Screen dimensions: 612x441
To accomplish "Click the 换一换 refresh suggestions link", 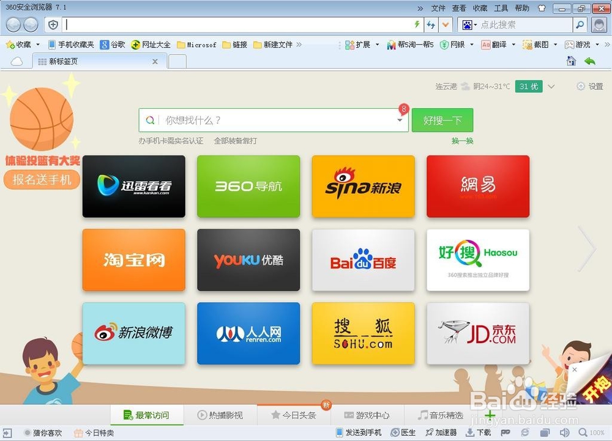I will pyautogui.click(x=462, y=141).
